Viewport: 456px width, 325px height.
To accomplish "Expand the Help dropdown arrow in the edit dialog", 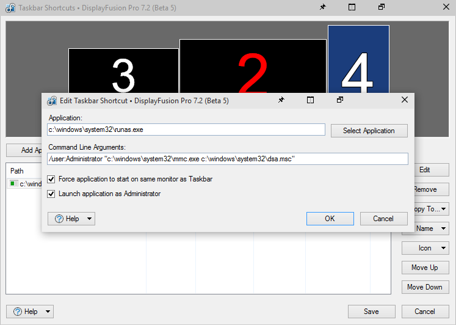I will 89,219.
